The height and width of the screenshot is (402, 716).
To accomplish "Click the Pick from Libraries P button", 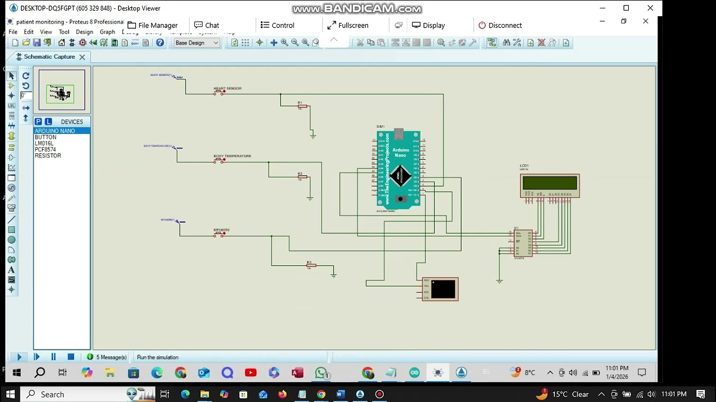I will (38, 122).
